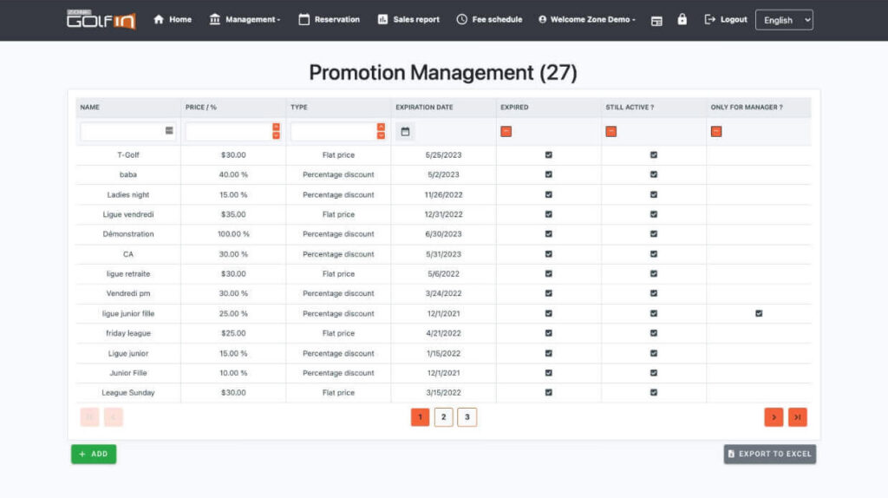Click the Zone Golf In logo
888x498 pixels.
pos(101,19)
